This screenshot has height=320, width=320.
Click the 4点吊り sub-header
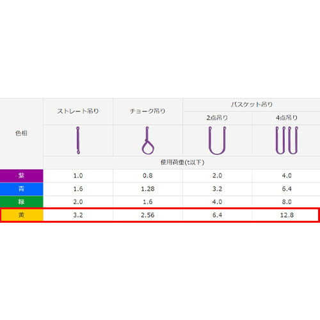tap(287, 118)
